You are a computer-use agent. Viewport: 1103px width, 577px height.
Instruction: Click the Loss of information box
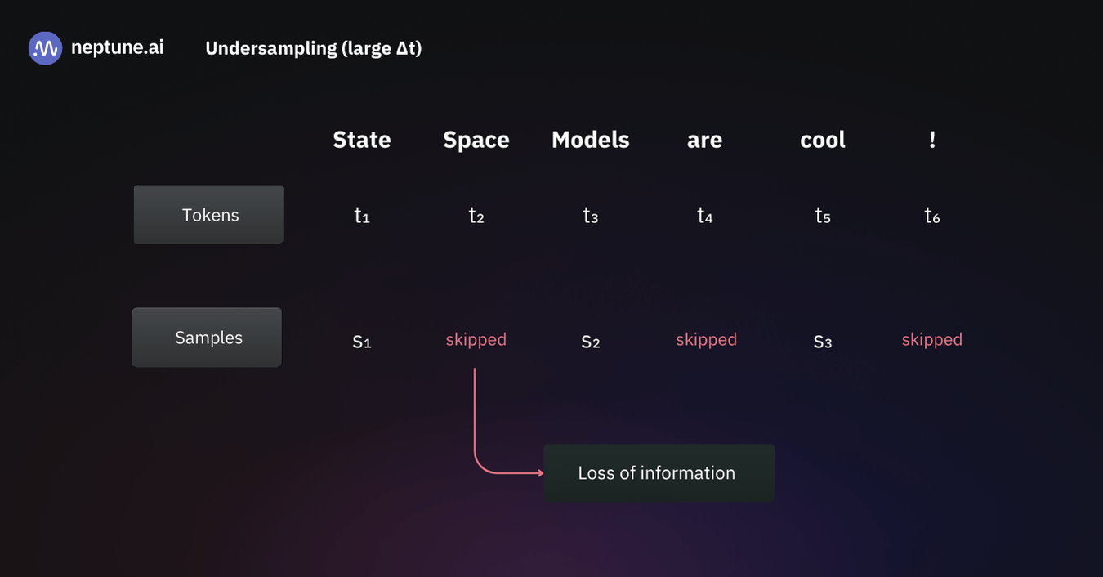(659, 473)
